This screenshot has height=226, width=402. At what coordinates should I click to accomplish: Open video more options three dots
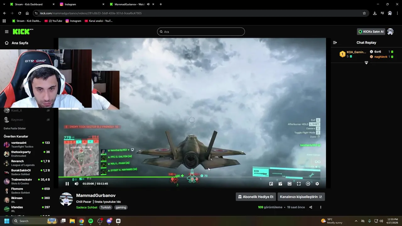click(x=321, y=207)
